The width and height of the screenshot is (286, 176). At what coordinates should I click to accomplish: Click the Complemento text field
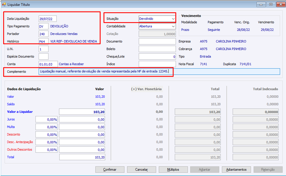(159, 71)
